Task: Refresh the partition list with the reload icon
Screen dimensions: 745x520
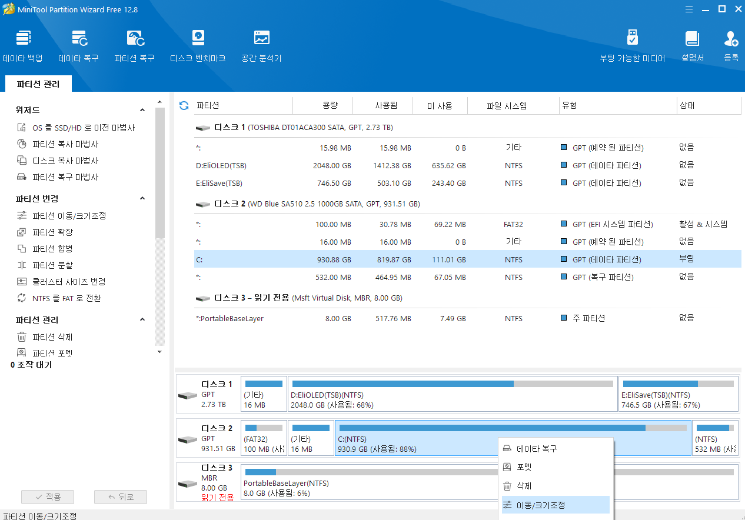Action: (x=184, y=105)
